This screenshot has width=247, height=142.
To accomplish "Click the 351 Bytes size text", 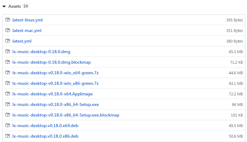I will [x=235, y=31].
